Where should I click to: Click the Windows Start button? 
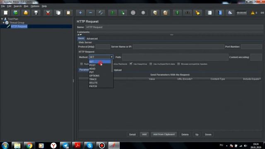(5, 145)
